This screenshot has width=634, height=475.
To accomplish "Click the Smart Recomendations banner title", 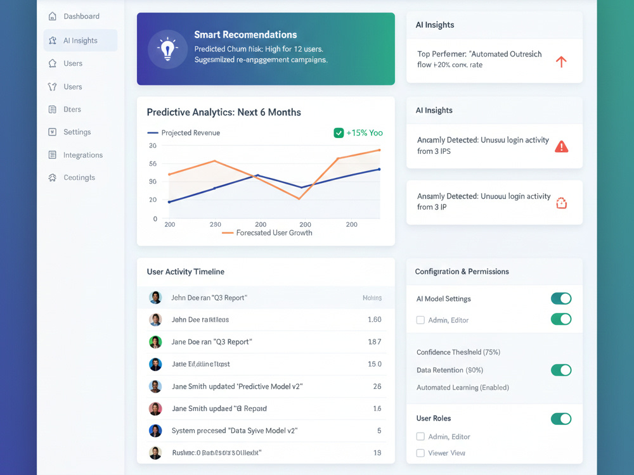I will pos(245,35).
